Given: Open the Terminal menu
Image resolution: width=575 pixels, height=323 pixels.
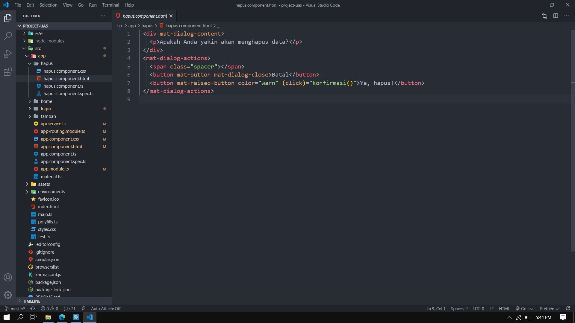Looking at the screenshot, I should pyautogui.click(x=111, y=5).
